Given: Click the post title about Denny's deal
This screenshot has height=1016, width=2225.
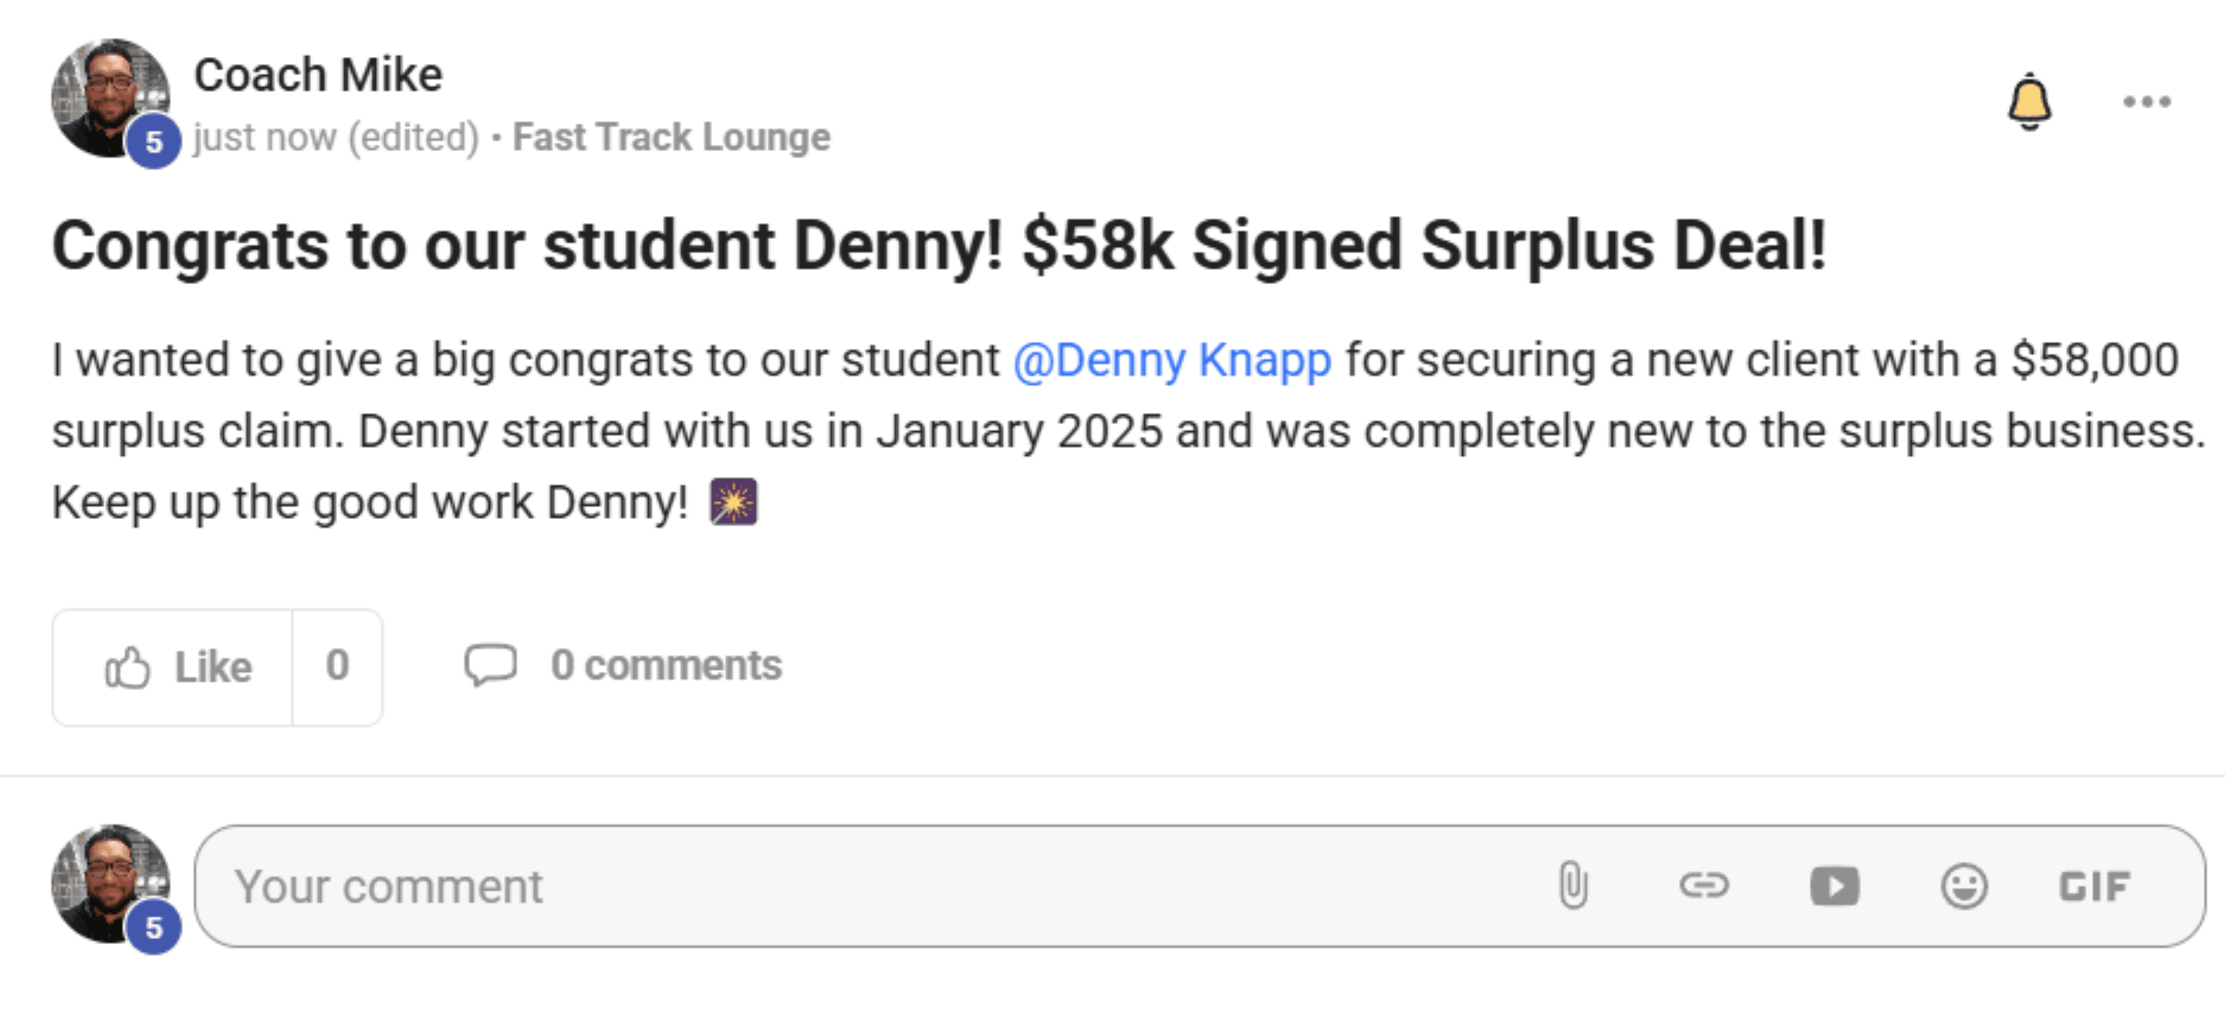Looking at the screenshot, I should click(939, 246).
